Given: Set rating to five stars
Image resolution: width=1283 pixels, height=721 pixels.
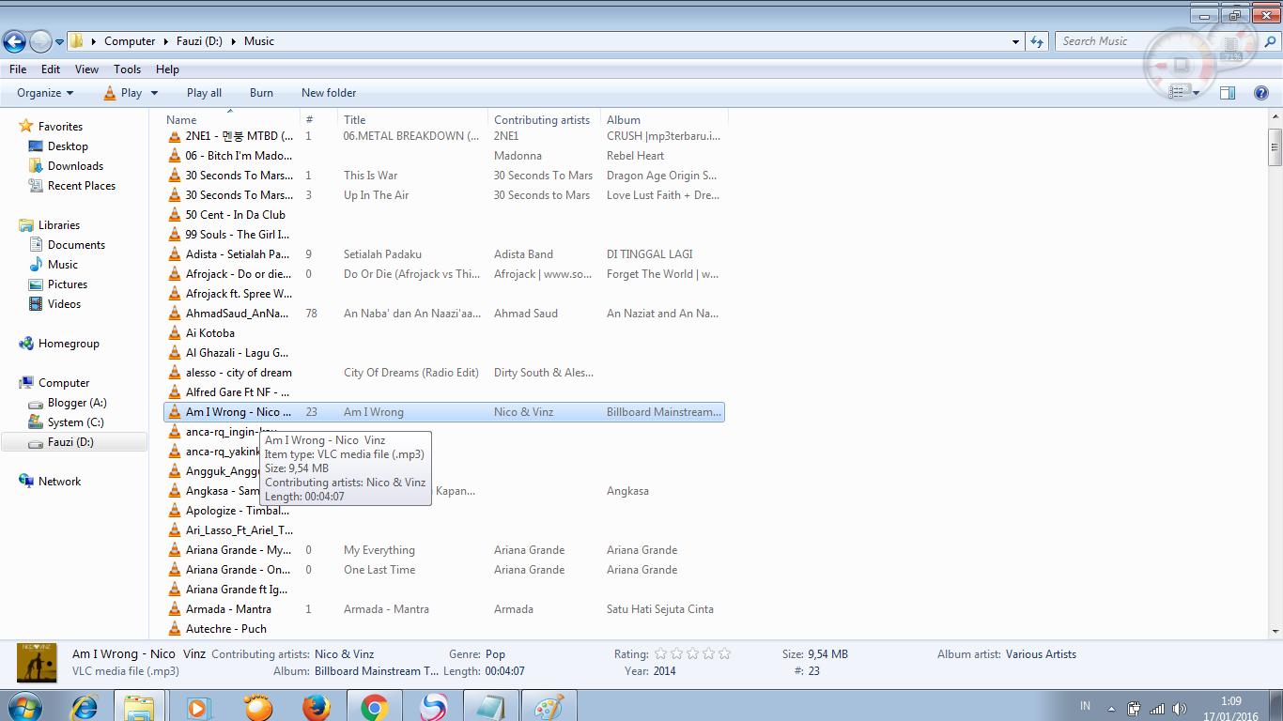Looking at the screenshot, I should tap(724, 654).
